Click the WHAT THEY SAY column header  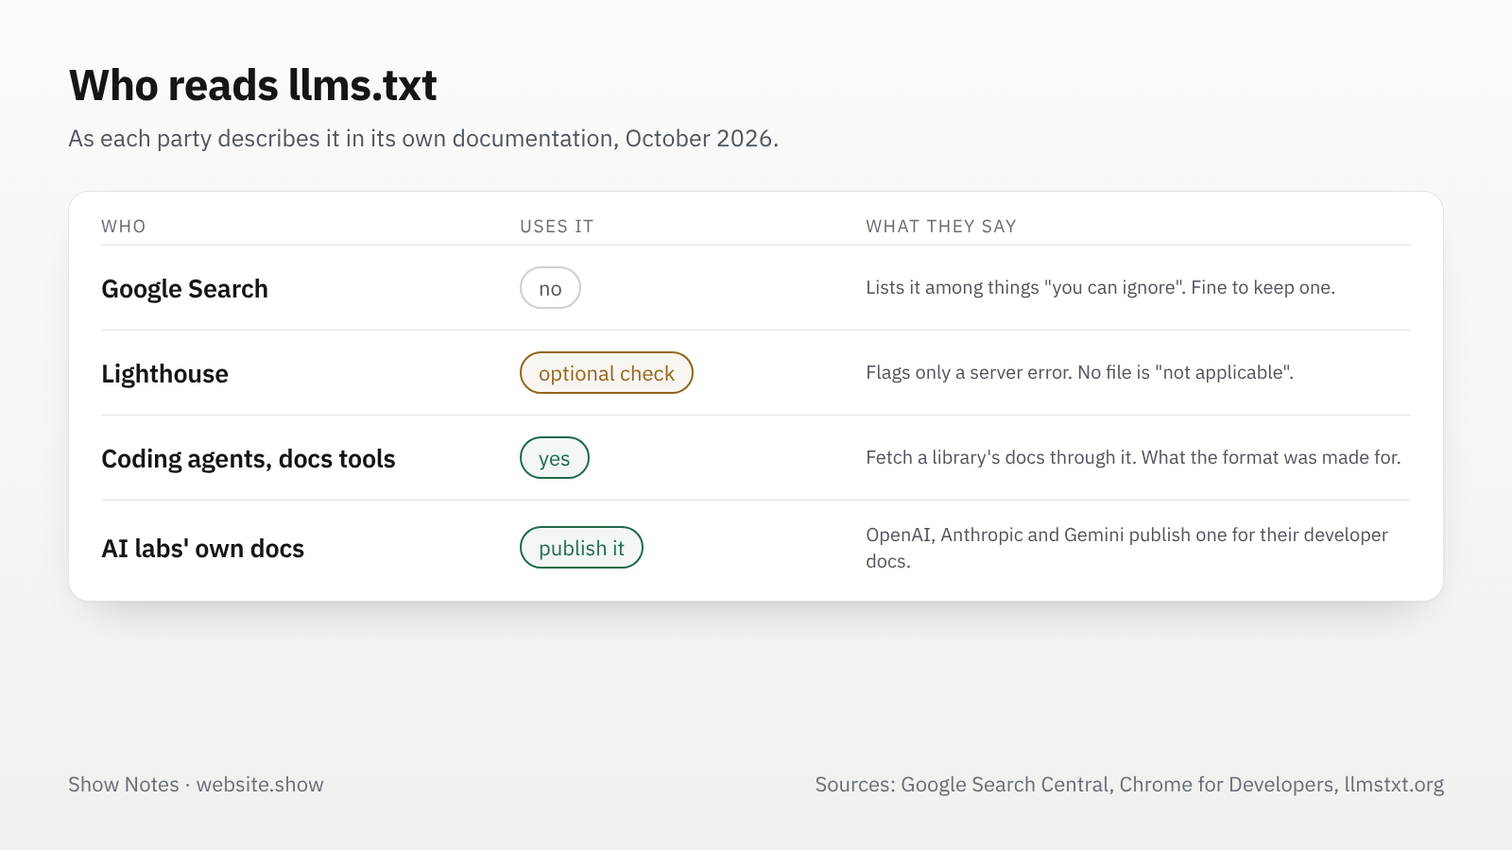click(941, 227)
